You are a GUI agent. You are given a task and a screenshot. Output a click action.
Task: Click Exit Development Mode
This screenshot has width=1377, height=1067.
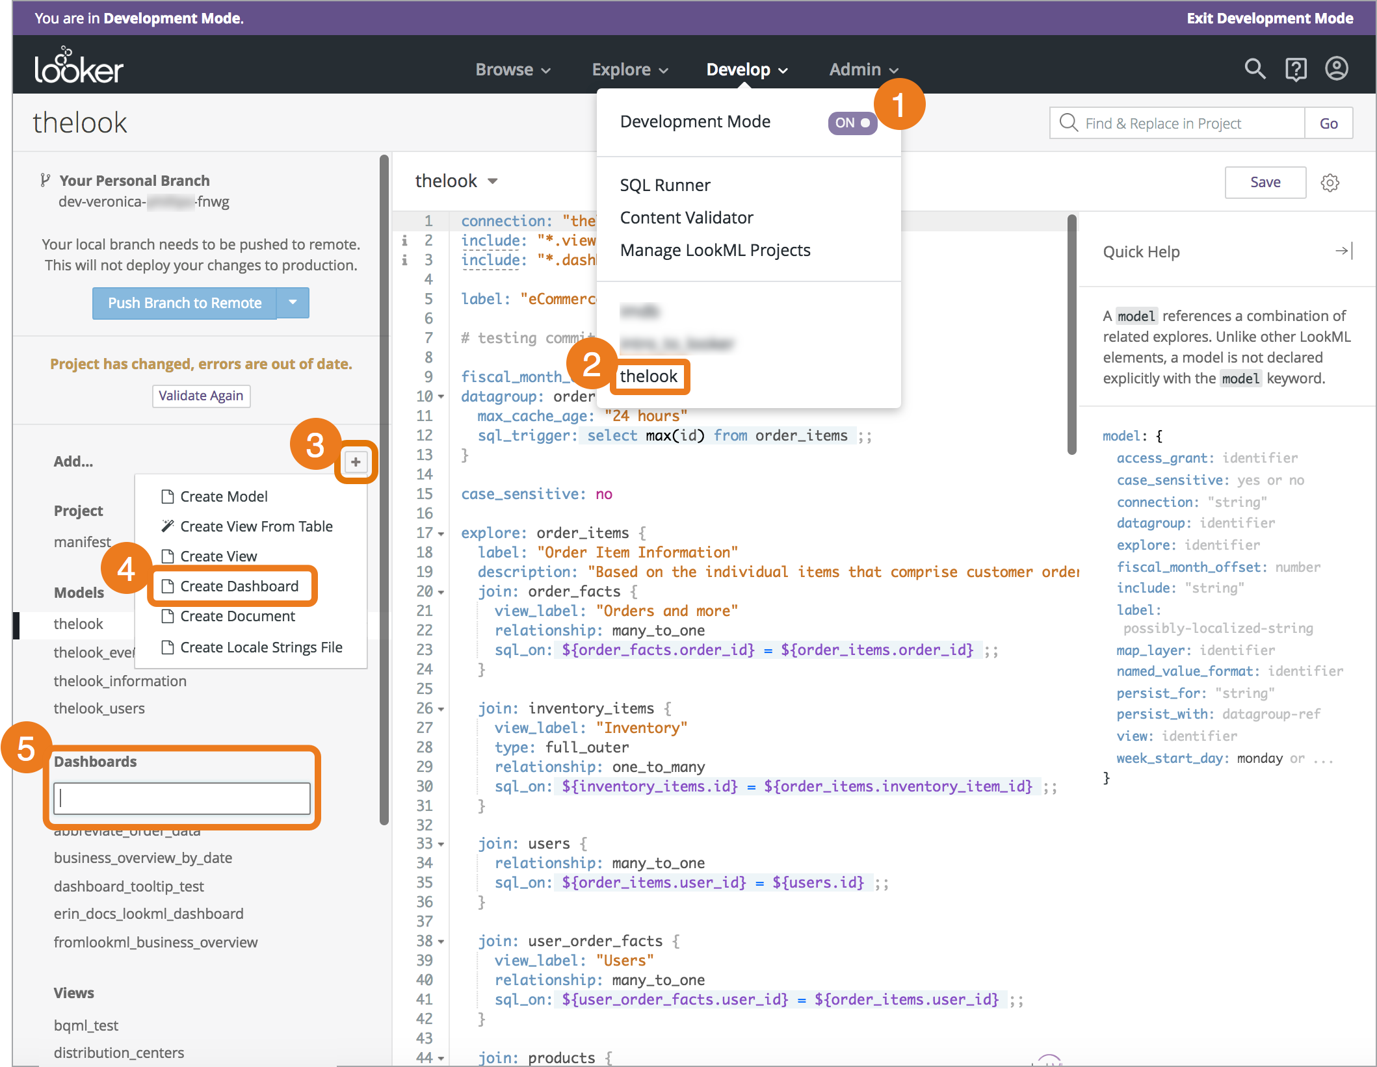tap(1269, 18)
